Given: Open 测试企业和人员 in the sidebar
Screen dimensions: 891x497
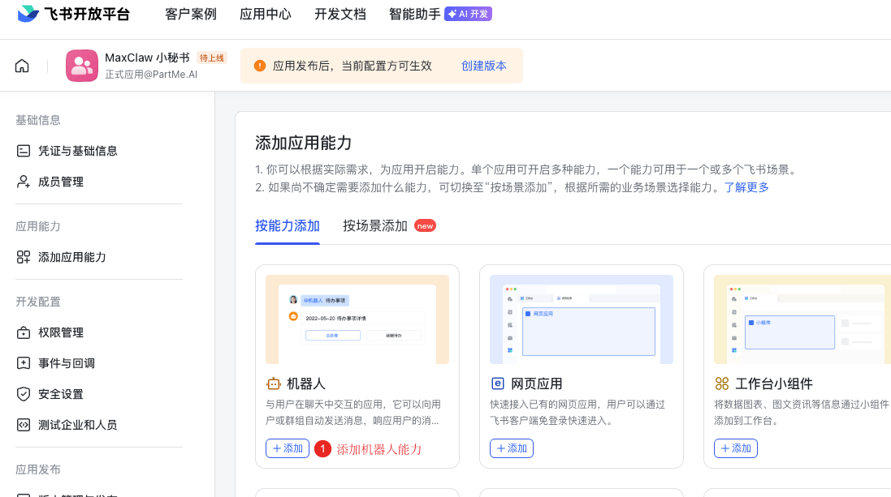Looking at the screenshot, I should tap(77, 425).
